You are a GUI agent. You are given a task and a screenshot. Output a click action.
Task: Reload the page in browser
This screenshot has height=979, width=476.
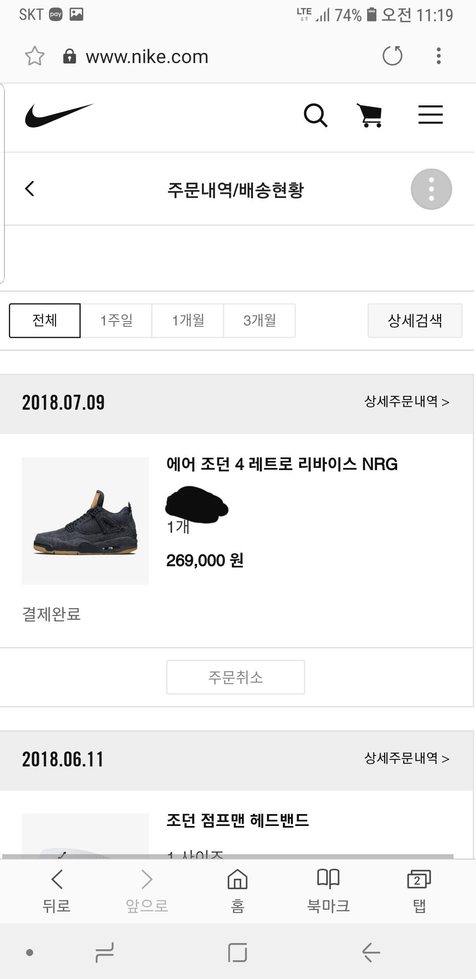392,56
